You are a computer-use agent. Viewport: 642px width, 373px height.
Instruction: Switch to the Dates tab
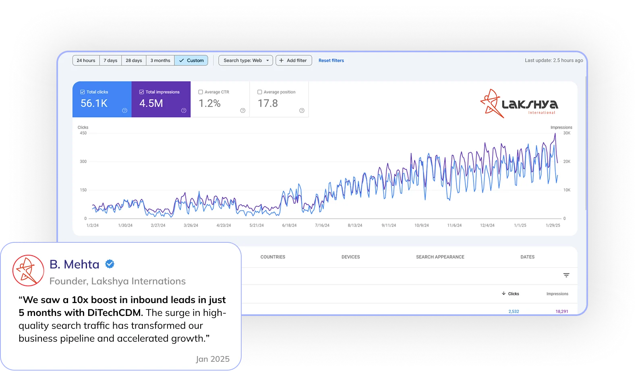527,257
